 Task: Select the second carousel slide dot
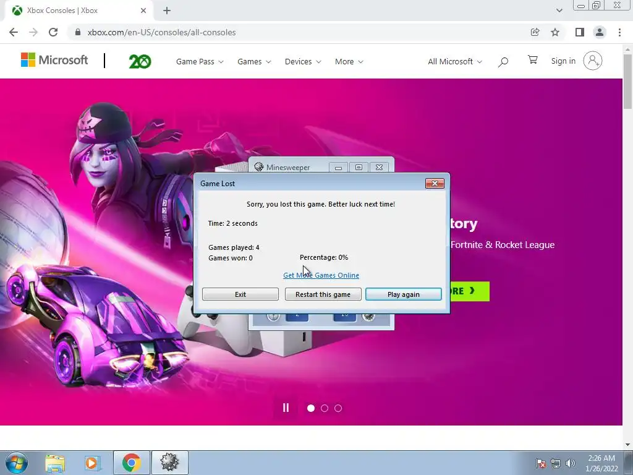coord(325,408)
